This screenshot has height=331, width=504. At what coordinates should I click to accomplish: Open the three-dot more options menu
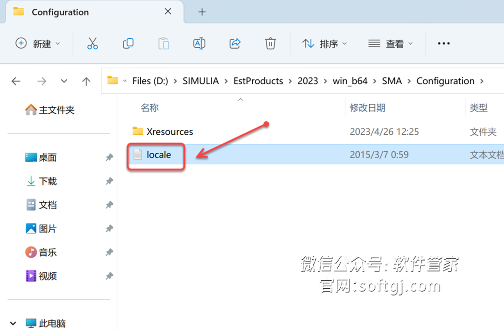click(x=443, y=44)
